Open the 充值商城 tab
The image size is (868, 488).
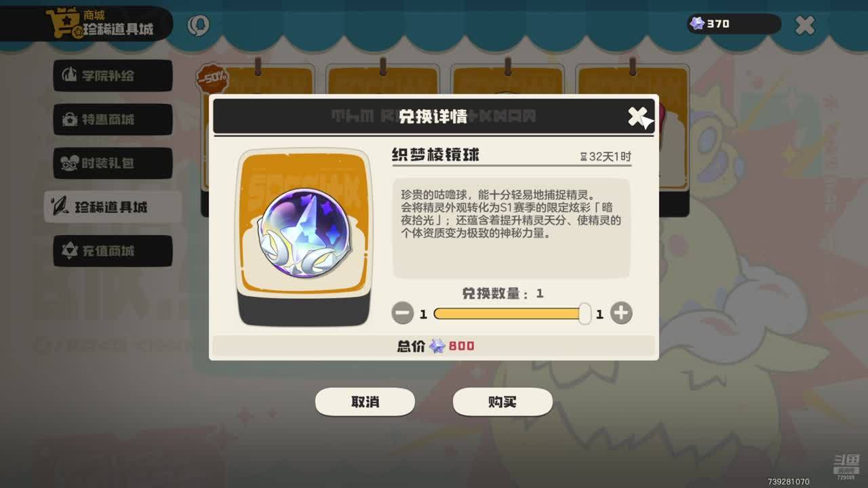[113, 251]
